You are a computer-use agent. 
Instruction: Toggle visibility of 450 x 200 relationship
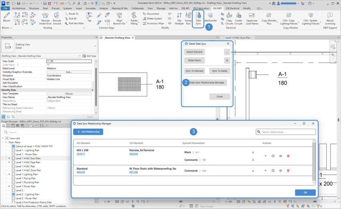point(280,156)
